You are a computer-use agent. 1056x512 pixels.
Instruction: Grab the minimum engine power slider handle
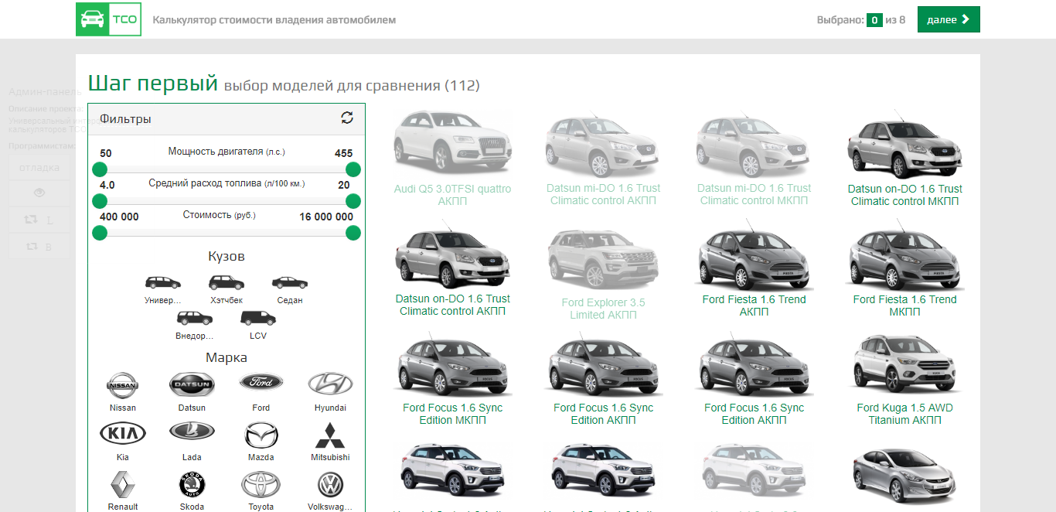pos(100,169)
